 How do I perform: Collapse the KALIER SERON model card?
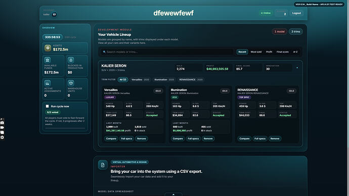297,68
